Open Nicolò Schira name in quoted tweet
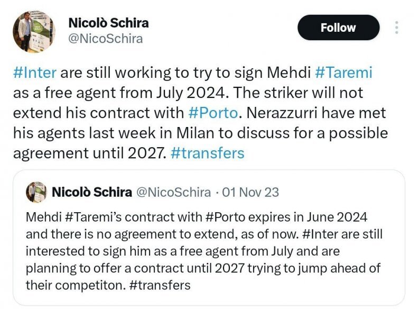The image size is (418, 309). [x=92, y=192]
